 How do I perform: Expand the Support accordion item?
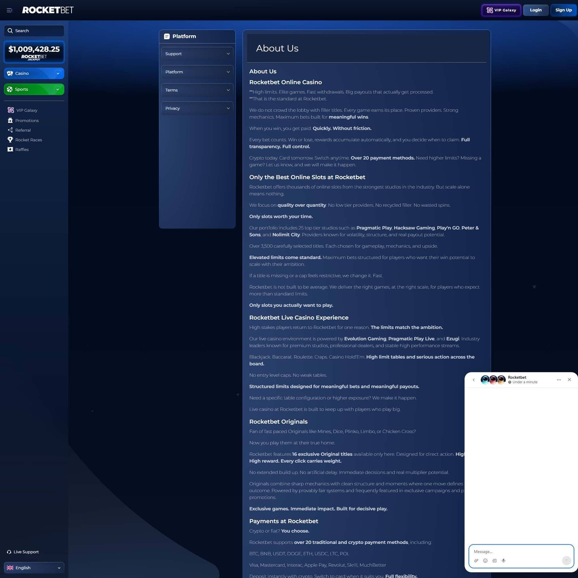[197, 54]
